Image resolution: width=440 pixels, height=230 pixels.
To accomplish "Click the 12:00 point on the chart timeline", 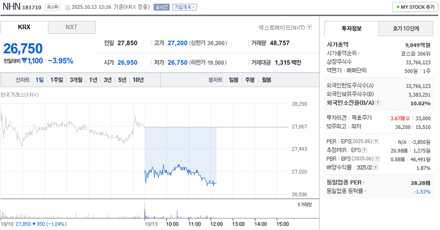I will pos(216,224).
